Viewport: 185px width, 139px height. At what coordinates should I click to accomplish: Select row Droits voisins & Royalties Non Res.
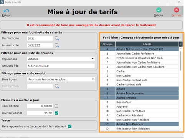[139, 58]
